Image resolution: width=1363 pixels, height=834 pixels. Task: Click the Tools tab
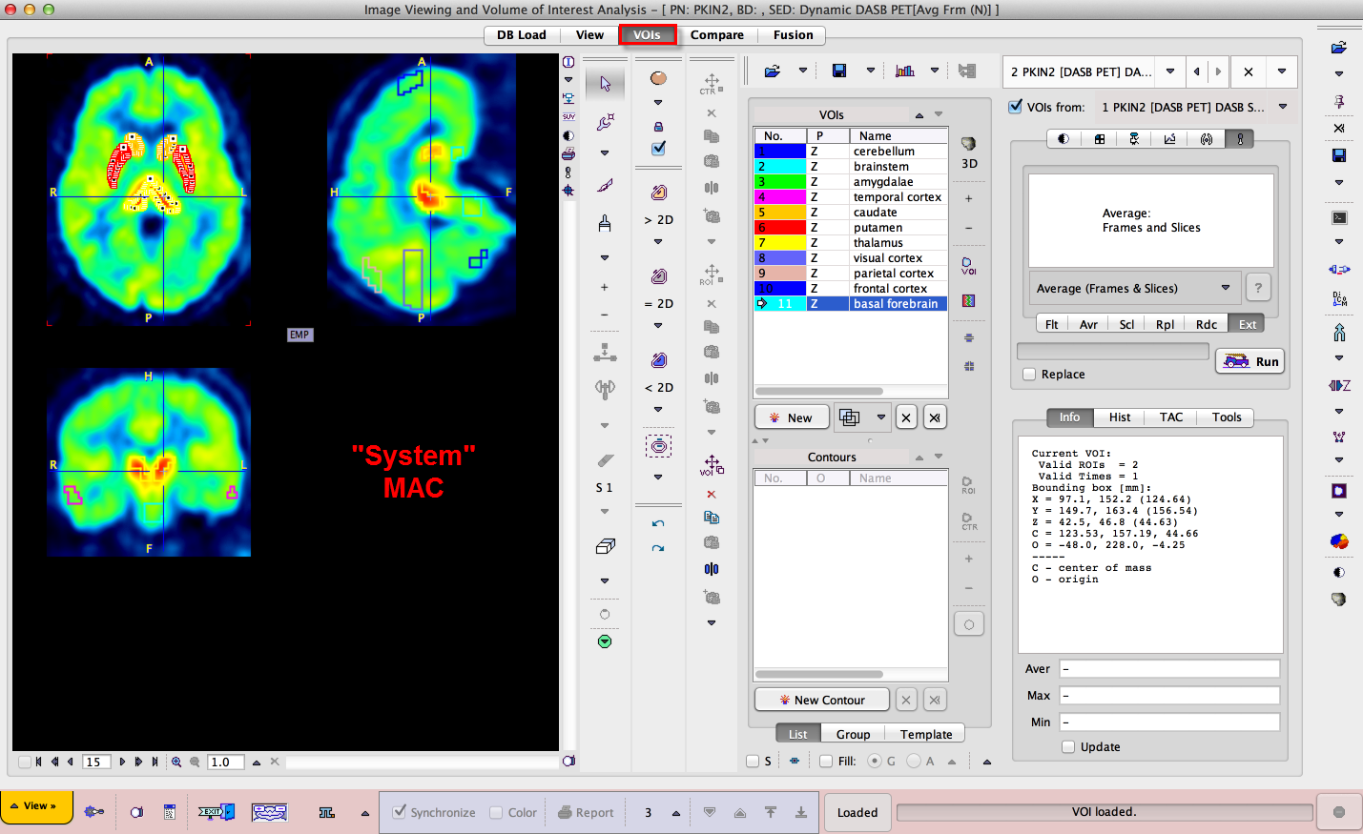point(1227,417)
